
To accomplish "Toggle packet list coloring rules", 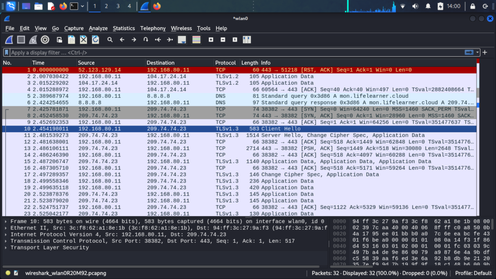I will (x=197, y=40).
